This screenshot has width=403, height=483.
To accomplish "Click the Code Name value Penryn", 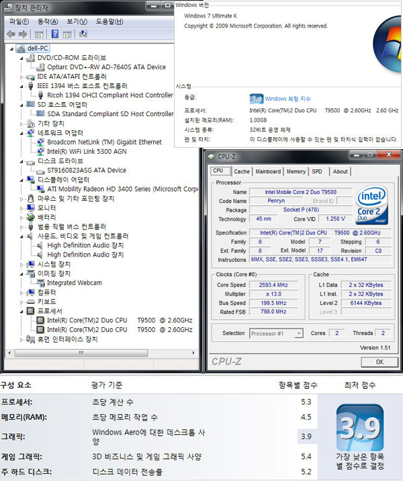I will coord(276,201).
